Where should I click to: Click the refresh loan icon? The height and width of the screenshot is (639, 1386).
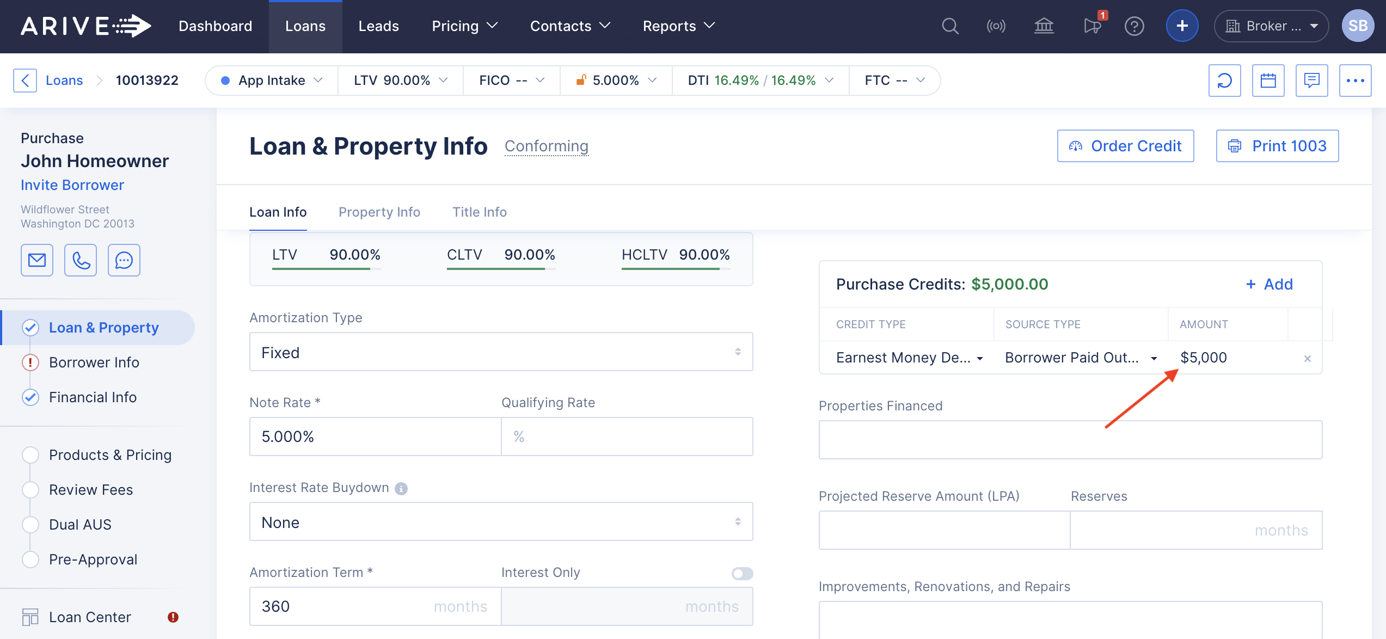pyautogui.click(x=1224, y=81)
